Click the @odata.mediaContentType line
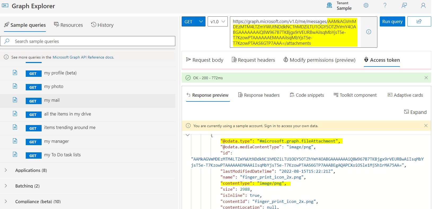This screenshot has height=209, width=432. (x=268, y=147)
